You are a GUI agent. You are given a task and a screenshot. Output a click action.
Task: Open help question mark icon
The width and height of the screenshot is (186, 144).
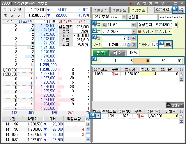click(x=163, y=3)
